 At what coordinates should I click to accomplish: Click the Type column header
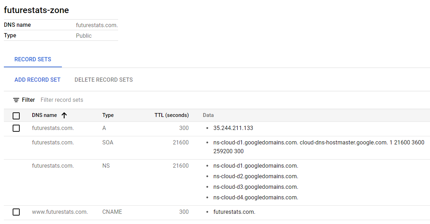[108, 115]
